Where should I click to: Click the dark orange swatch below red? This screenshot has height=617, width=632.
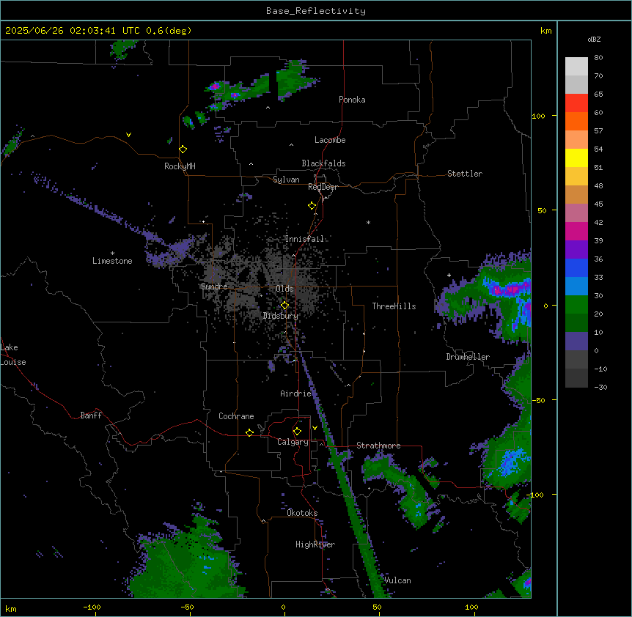[576, 121]
